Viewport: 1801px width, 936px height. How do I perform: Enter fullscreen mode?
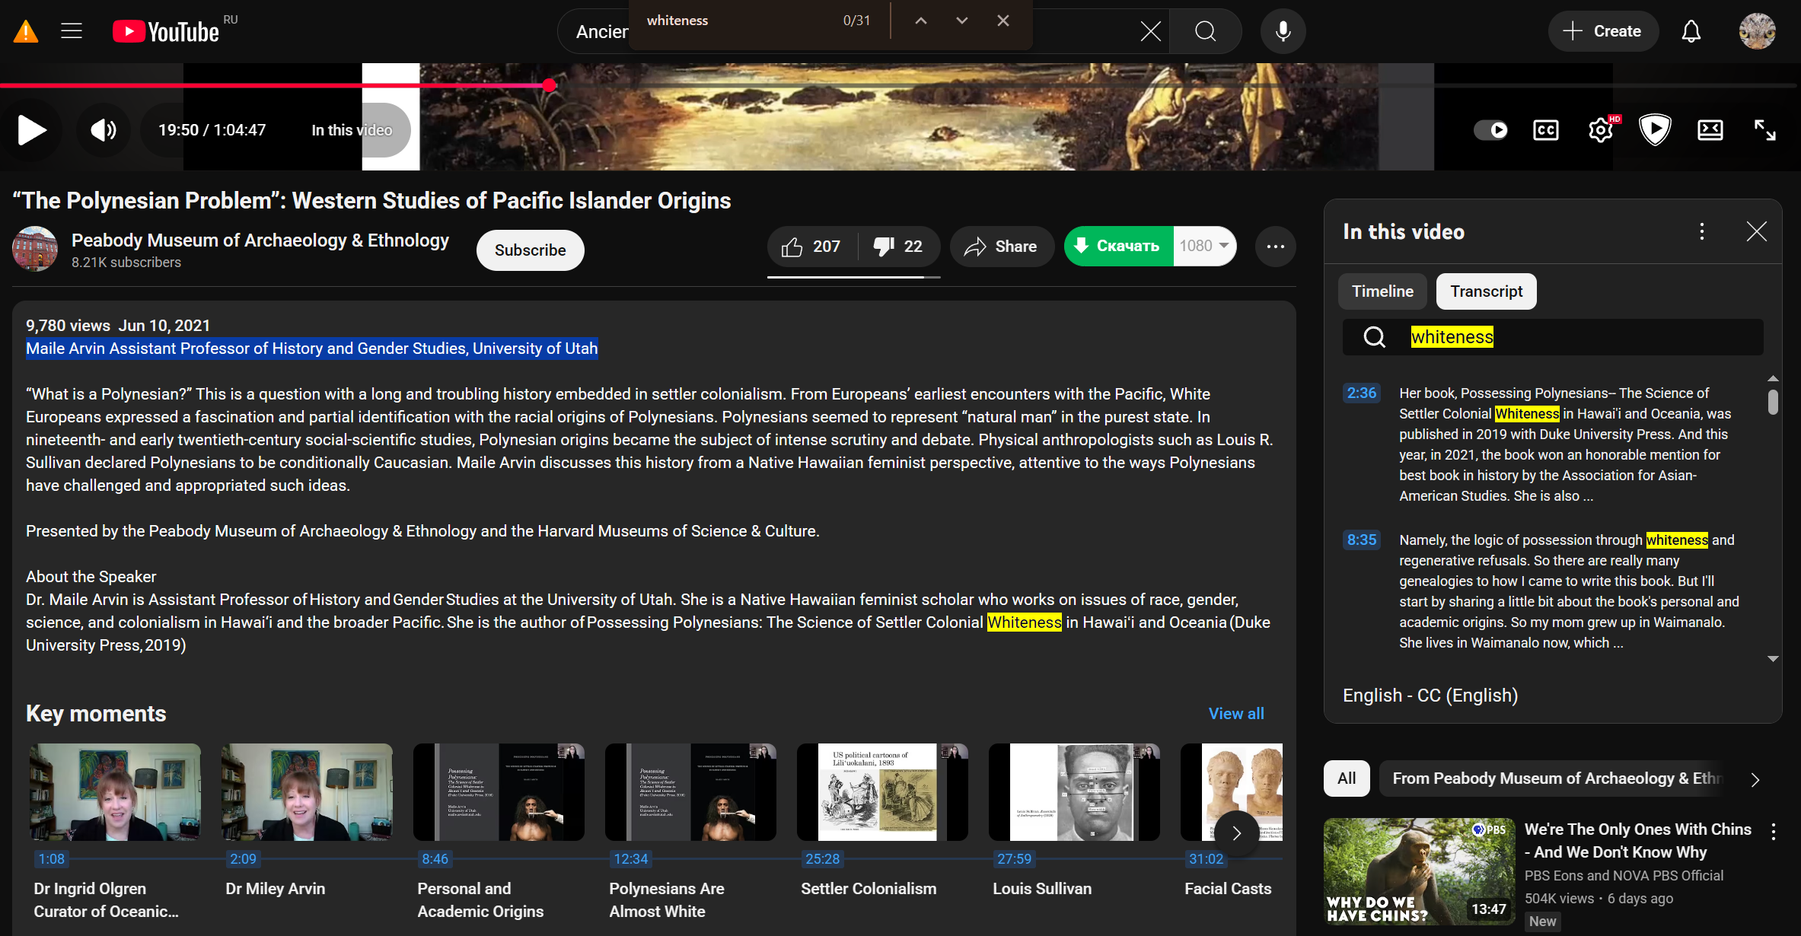1764,130
